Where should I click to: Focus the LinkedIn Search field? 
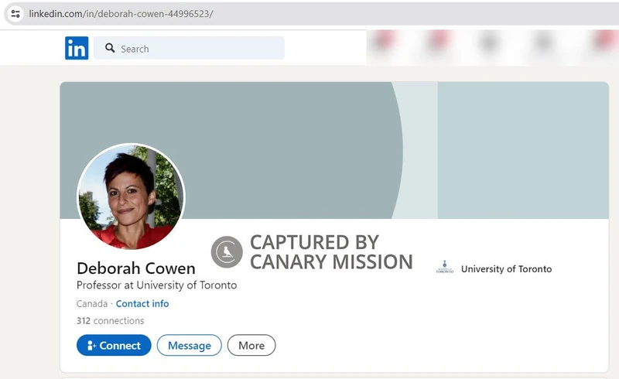189,48
